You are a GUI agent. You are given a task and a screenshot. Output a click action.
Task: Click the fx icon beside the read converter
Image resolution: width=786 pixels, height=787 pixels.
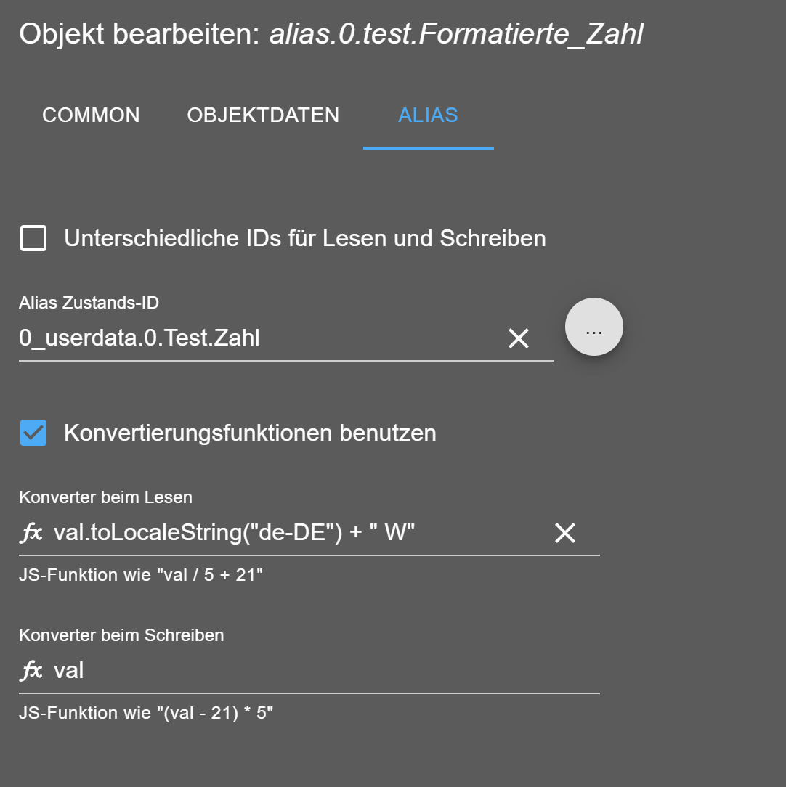(31, 532)
